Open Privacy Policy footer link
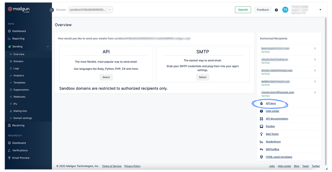Image resolution: width=332 pixels, height=172 pixels. [133, 166]
